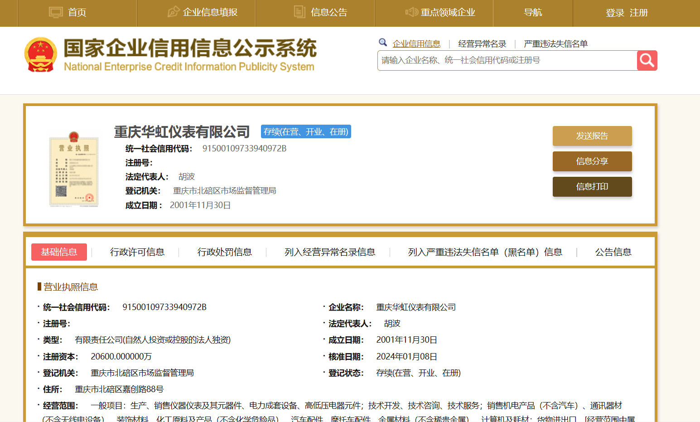
Task: Open the 首页 navigation item
Action: pyautogui.click(x=77, y=12)
